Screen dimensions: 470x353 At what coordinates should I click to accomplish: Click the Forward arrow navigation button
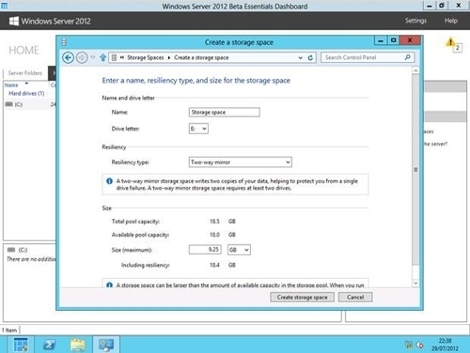coord(82,57)
